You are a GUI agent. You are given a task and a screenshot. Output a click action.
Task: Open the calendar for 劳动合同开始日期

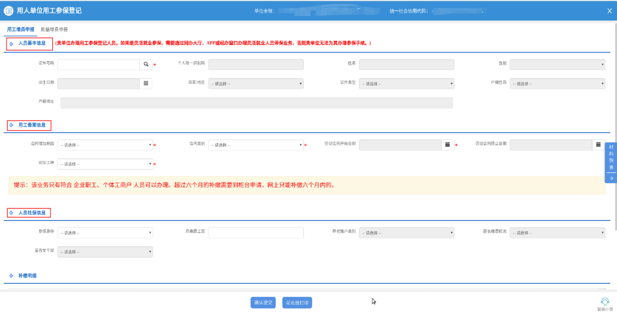tap(448, 145)
